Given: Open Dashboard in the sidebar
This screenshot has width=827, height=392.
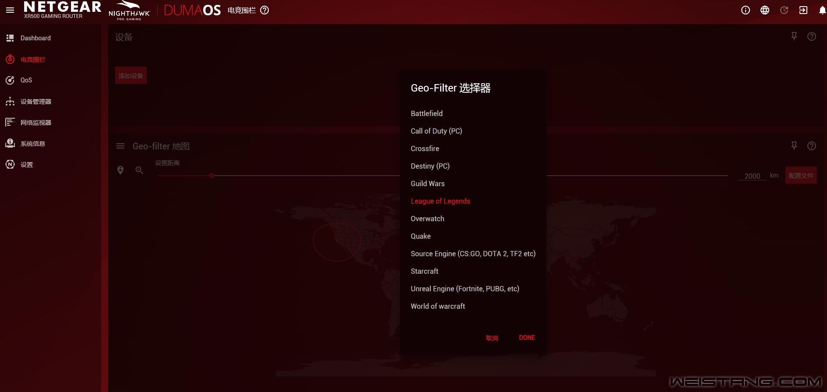Looking at the screenshot, I should coord(35,38).
